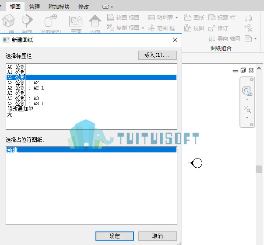Select '修改通知单' title block
This screenshot has height=245, width=264.
point(92,109)
